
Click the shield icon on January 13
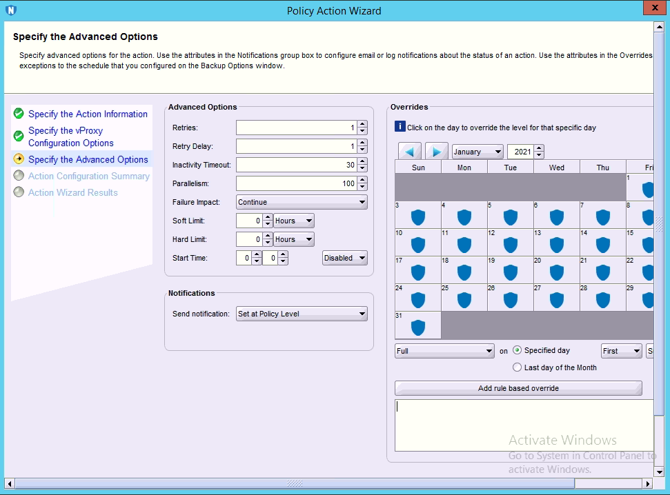pyautogui.click(x=557, y=245)
